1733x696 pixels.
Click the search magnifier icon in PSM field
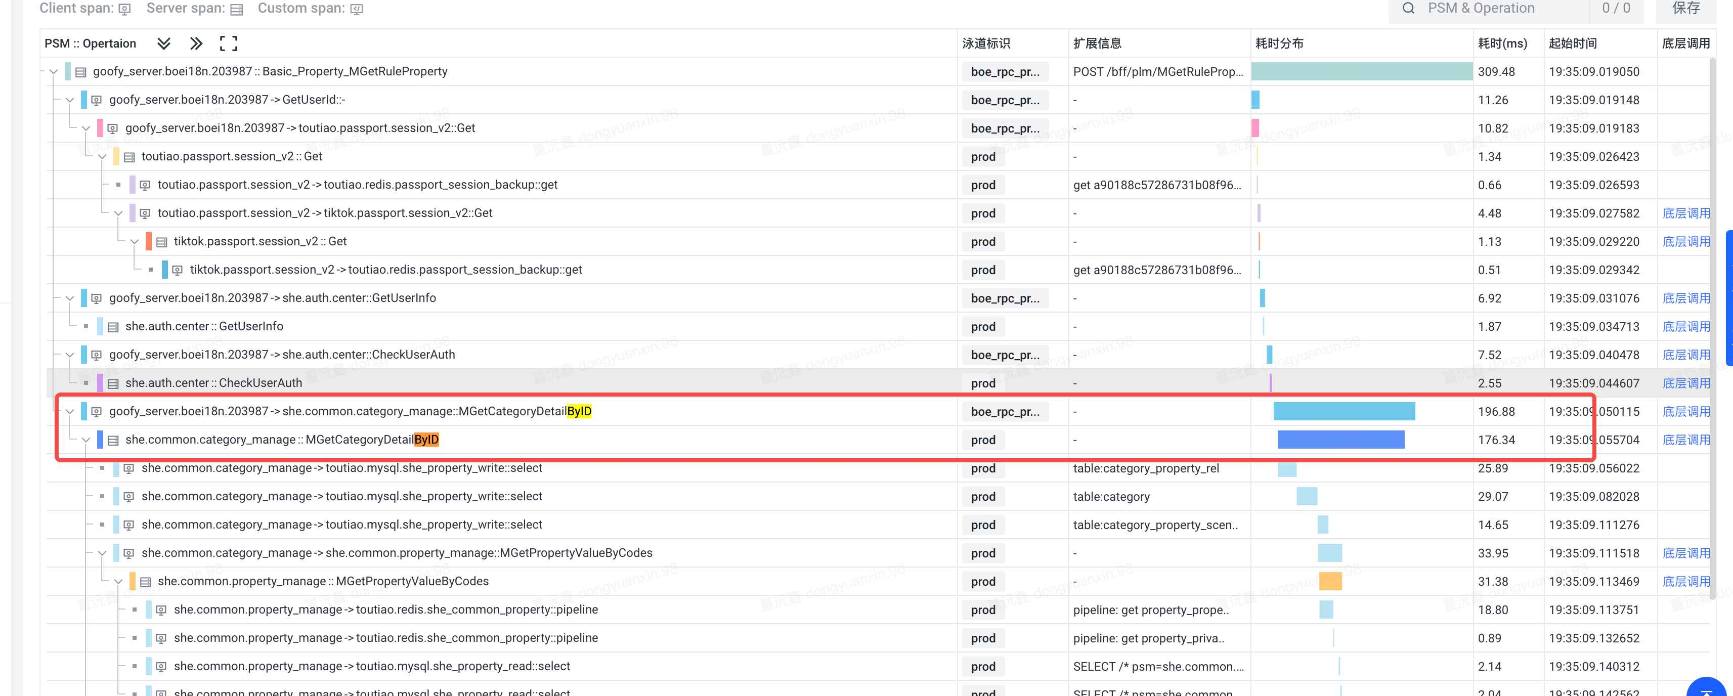click(1408, 8)
